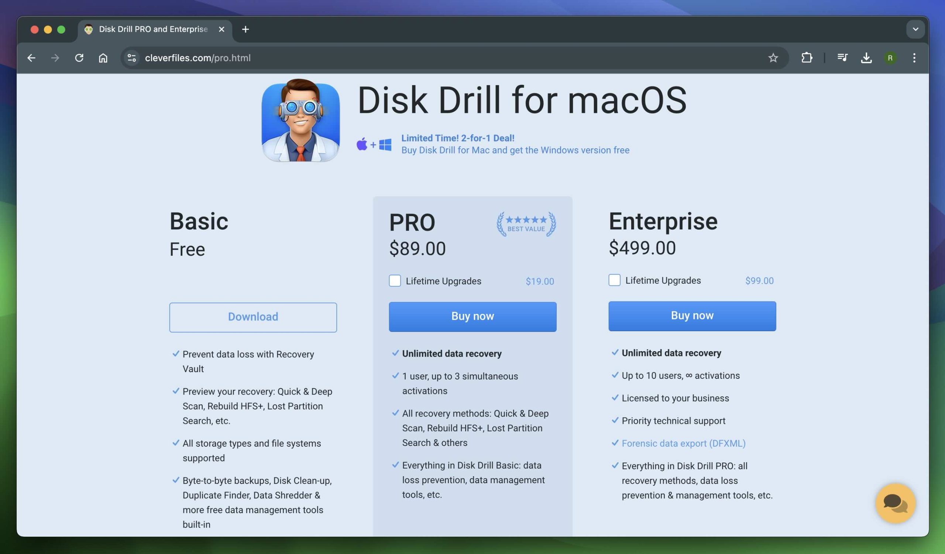Click the Windows platform icon
Image resolution: width=945 pixels, height=554 pixels.
coord(384,145)
